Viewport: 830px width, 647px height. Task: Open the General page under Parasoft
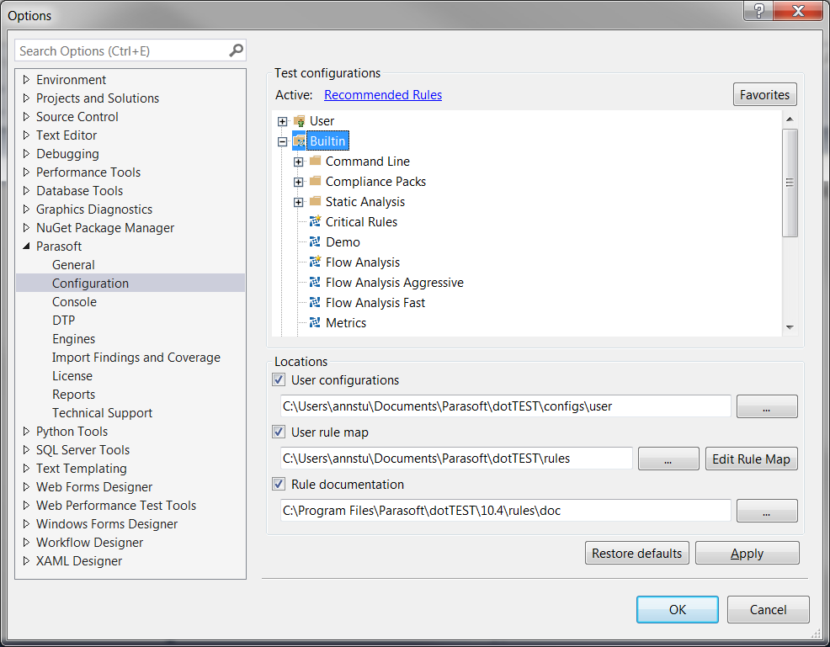click(73, 264)
